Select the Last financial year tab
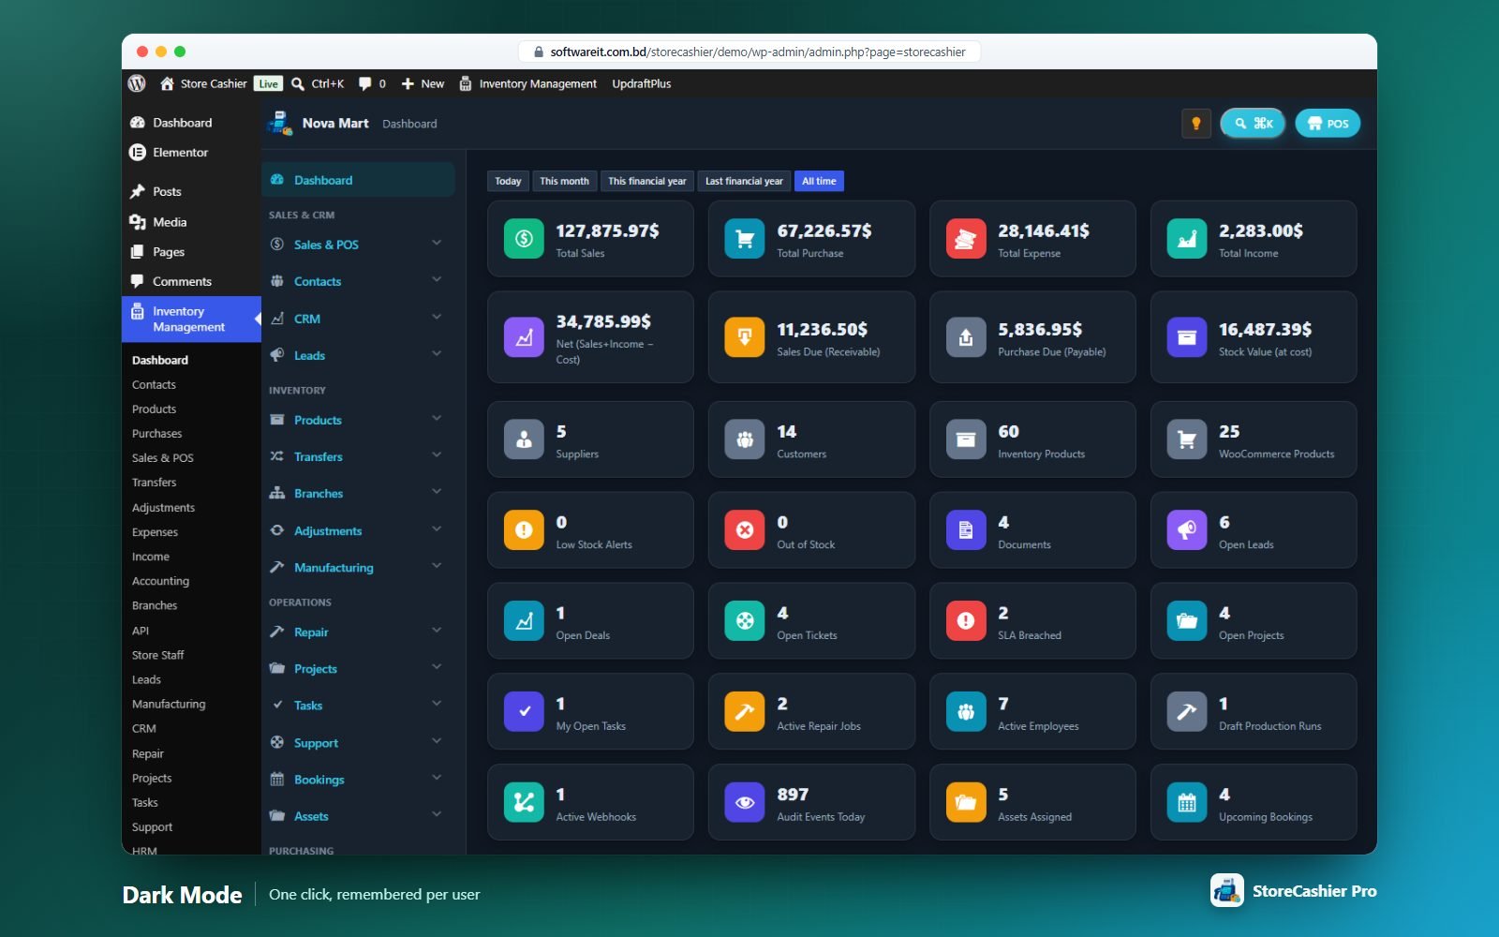The image size is (1499, 937). [744, 181]
